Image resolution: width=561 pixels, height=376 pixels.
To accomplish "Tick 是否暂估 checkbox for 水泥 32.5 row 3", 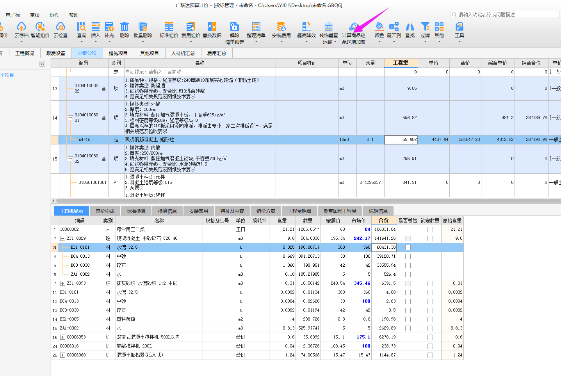I will point(408,248).
